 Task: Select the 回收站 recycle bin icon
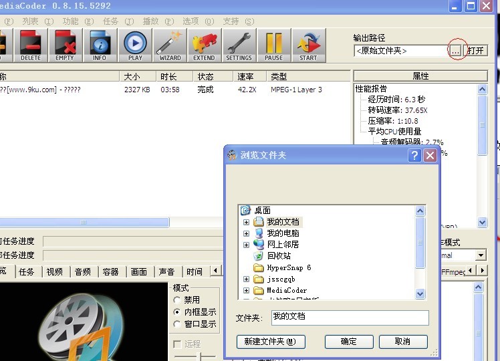[258, 256]
